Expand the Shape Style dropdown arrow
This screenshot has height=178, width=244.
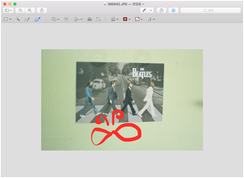tap(118, 20)
